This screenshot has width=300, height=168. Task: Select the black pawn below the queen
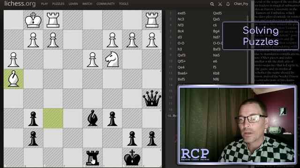pos(152,138)
